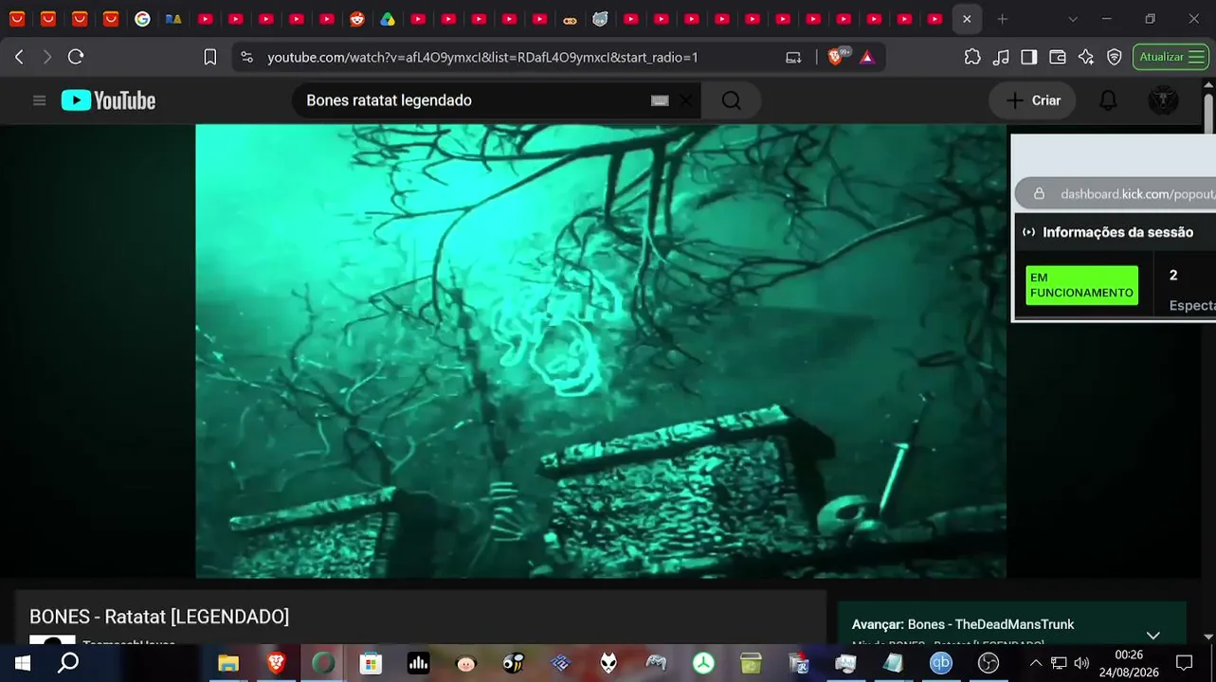Click 'Bones - TheDeadMansTrunk' up next
1216x682 pixels.
point(990,624)
